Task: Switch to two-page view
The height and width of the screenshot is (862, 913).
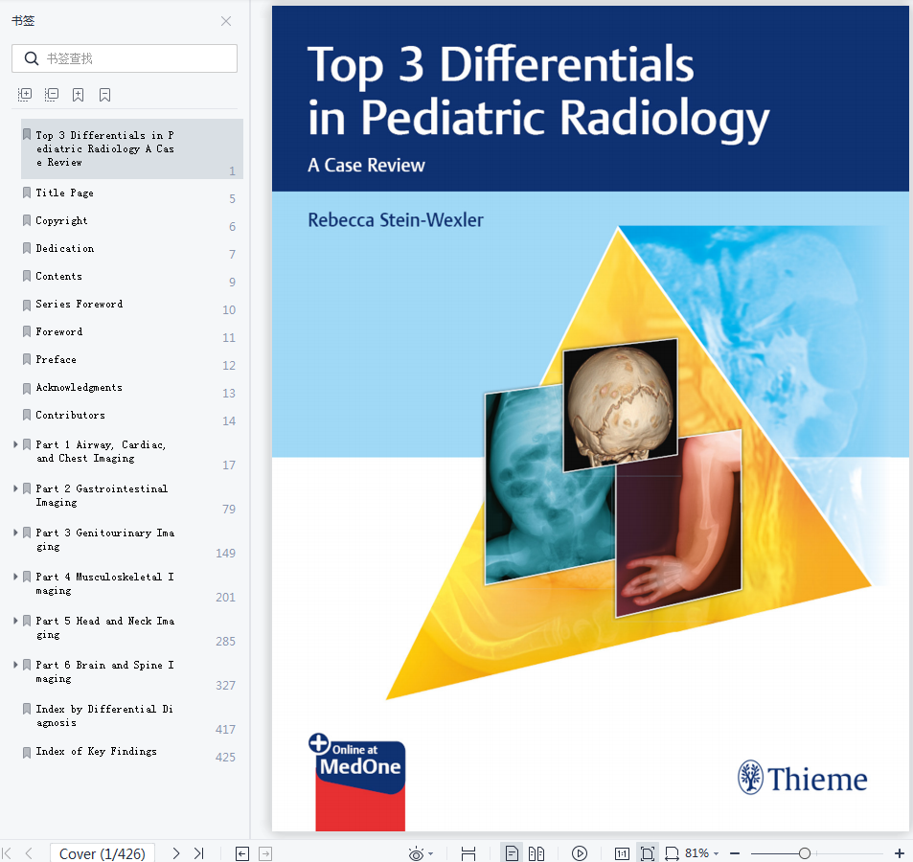Action: 536,853
